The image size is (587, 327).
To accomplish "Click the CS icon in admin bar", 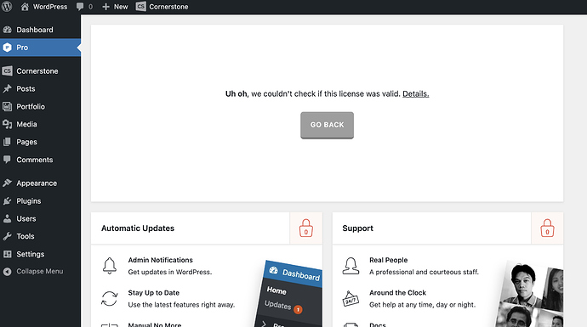I will (140, 6).
